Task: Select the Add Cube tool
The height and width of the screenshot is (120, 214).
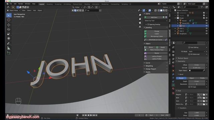Action: [x=9, y=53]
